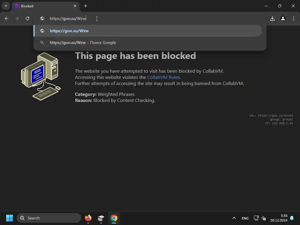Click the site info globe icon in address bar
This screenshot has width=300, height=225.
(42, 18)
